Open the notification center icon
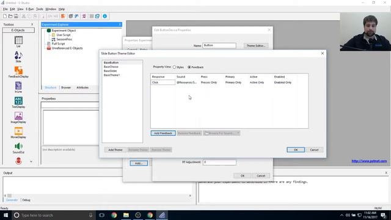391x220 pixels. click(x=383, y=215)
